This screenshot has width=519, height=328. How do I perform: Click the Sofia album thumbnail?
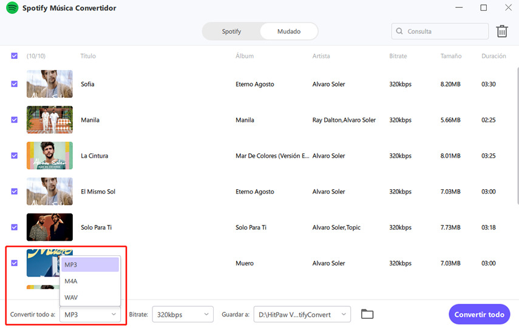pos(50,84)
